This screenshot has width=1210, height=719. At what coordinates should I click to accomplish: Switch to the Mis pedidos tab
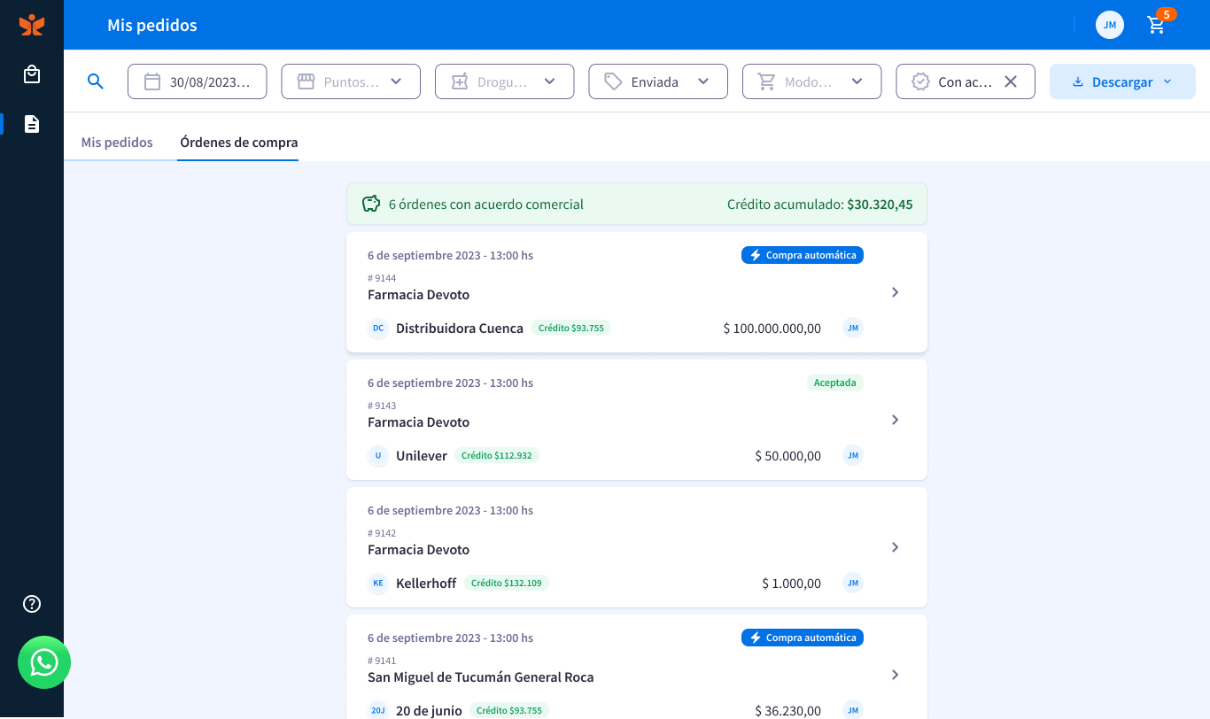[117, 143]
